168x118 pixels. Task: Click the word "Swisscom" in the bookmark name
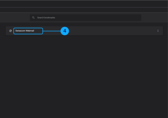coord(20,31)
